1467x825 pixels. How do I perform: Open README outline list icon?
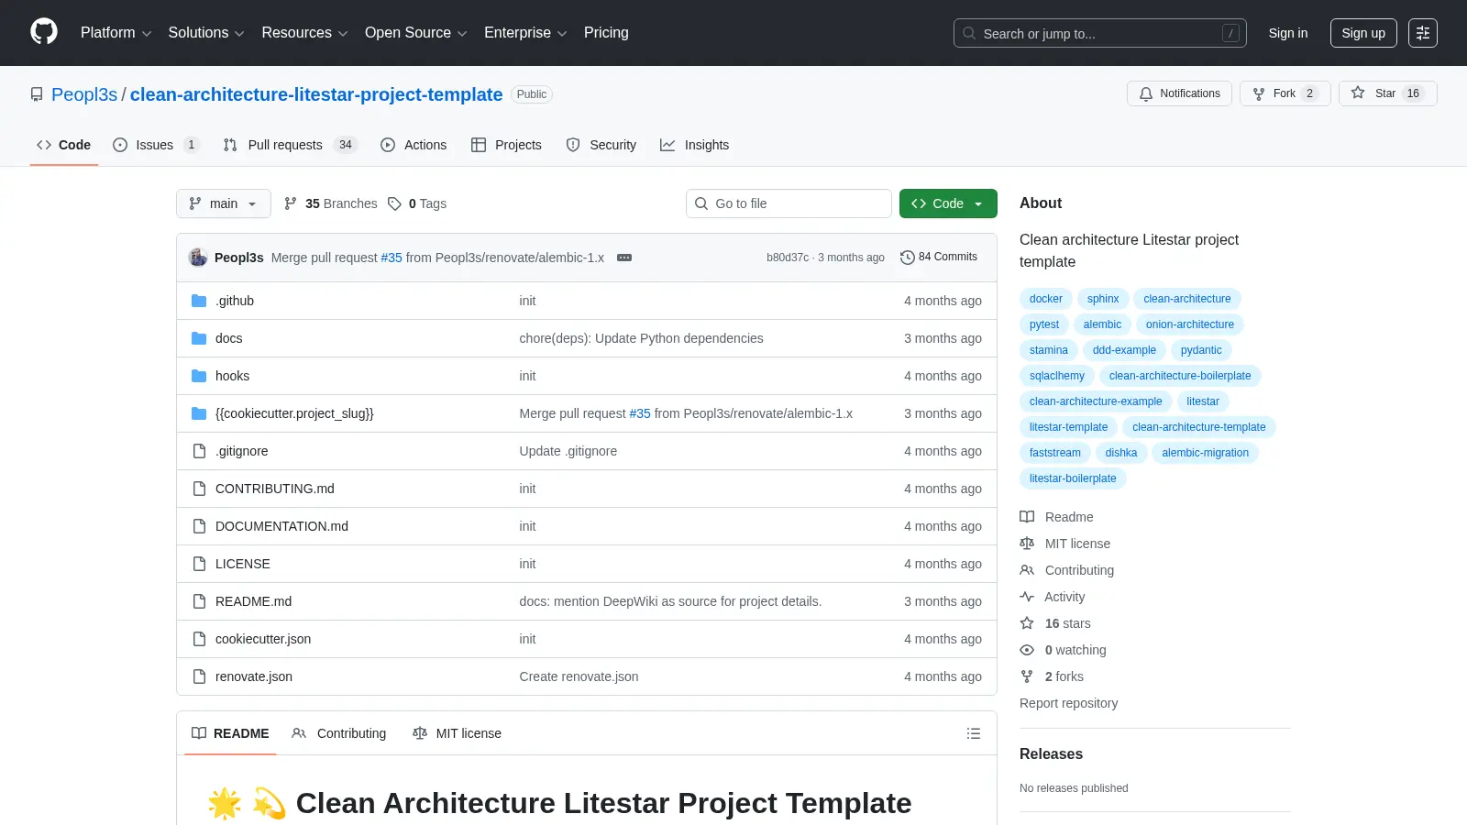pos(974,733)
